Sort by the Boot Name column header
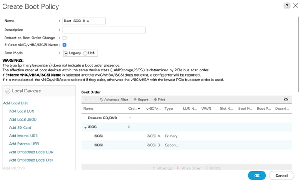Screen dimensions: 301x186 click(x=245, y=109)
